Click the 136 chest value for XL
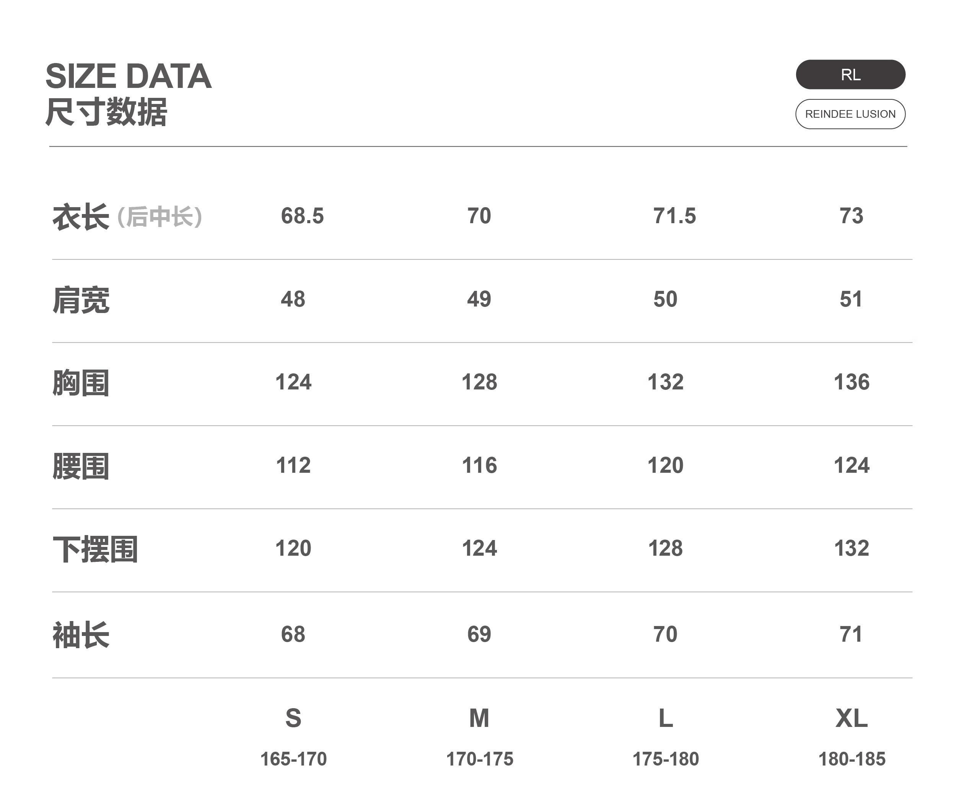 851,382
